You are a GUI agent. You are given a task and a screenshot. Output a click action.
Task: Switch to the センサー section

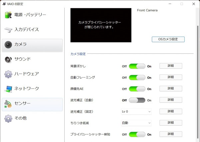pyautogui.click(x=32, y=104)
